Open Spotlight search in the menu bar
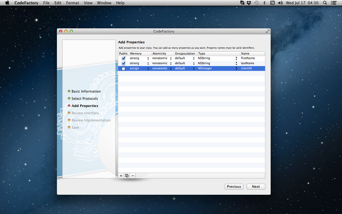The height and width of the screenshot is (214, 342). [325, 3]
